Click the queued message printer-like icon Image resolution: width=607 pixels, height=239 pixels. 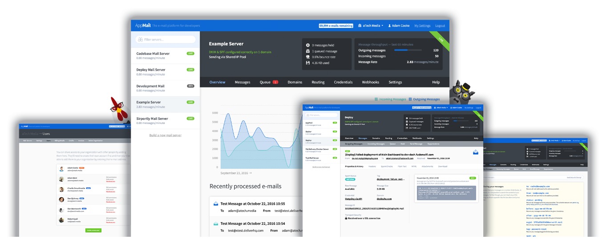(x=308, y=51)
